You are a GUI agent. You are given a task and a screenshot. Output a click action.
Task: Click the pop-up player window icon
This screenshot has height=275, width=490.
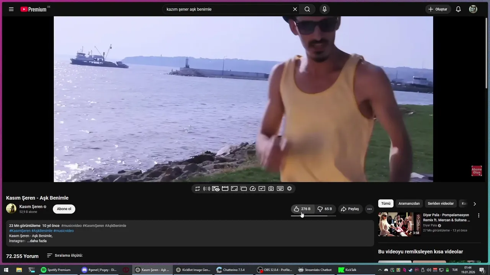point(243,189)
